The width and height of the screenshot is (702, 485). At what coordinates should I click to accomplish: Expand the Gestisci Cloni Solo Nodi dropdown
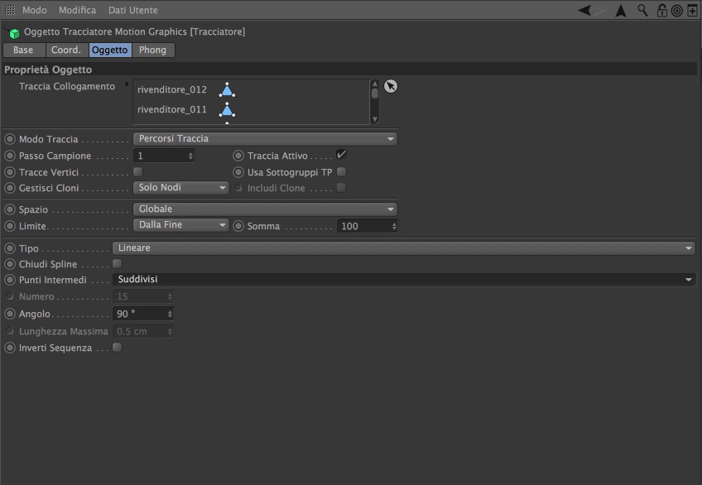(180, 188)
